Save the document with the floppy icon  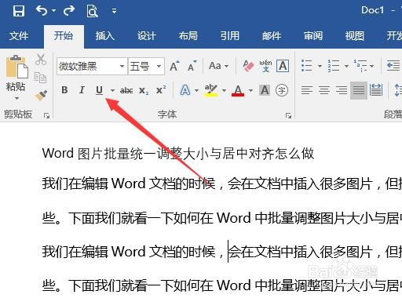(x=19, y=11)
